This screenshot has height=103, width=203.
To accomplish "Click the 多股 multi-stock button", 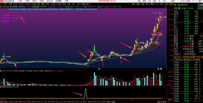I will (143, 4).
